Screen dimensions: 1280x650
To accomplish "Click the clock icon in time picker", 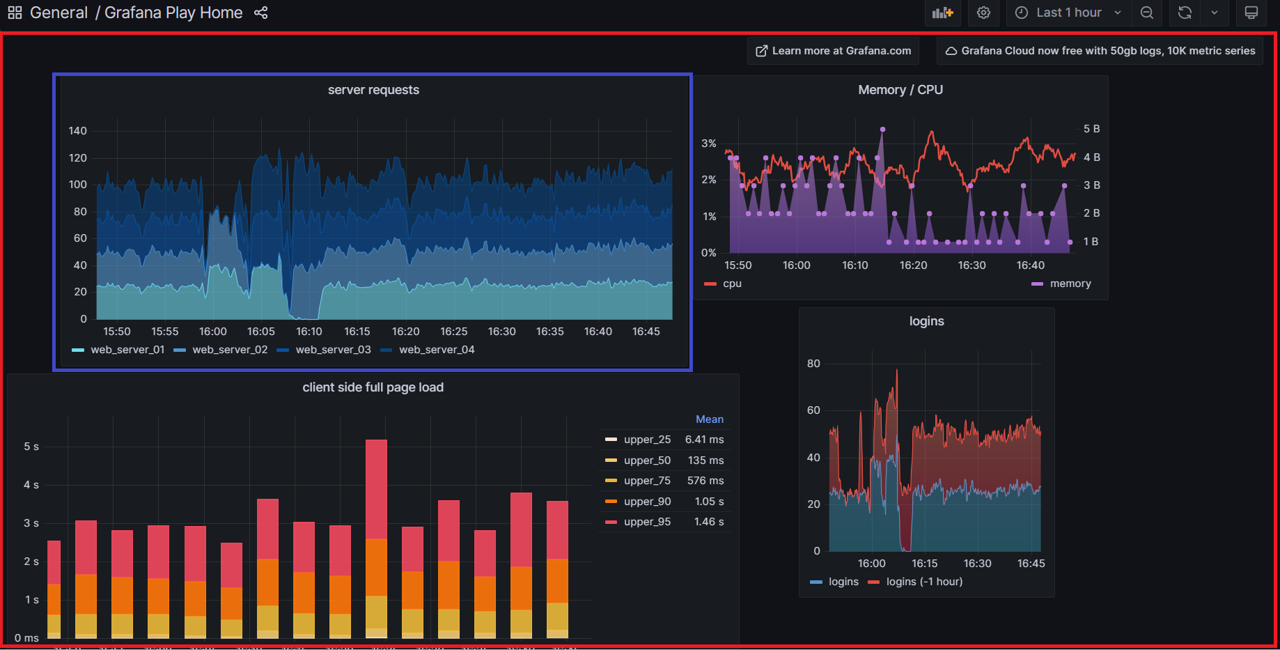I will pyautogui.click(x=1022, y=13).
